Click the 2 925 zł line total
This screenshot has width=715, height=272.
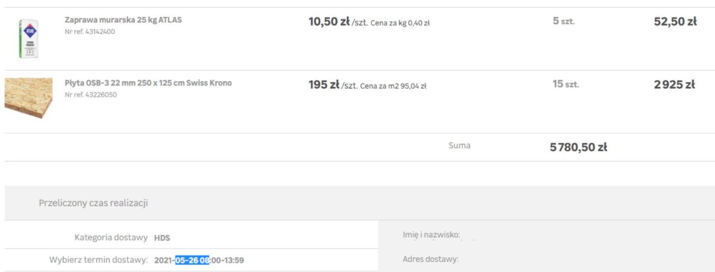pos(674,85)
